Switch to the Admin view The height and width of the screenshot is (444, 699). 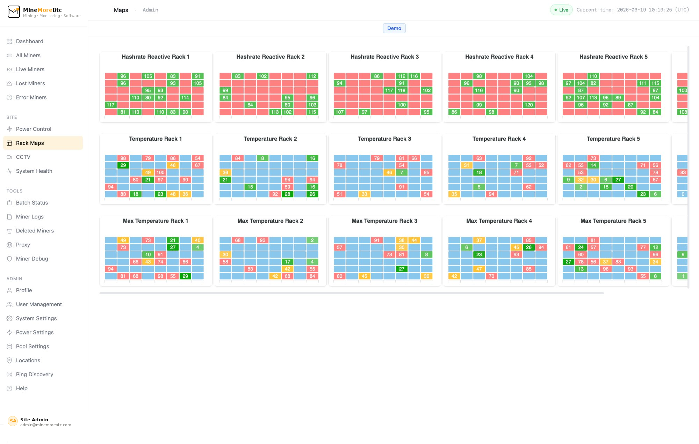pyautogui.click(x=150, y=10)
